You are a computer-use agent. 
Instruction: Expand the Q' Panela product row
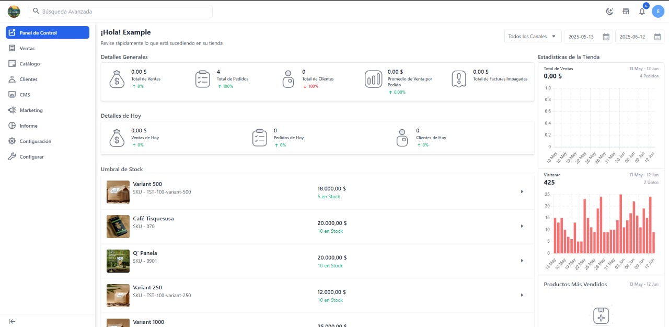(522, 260)
